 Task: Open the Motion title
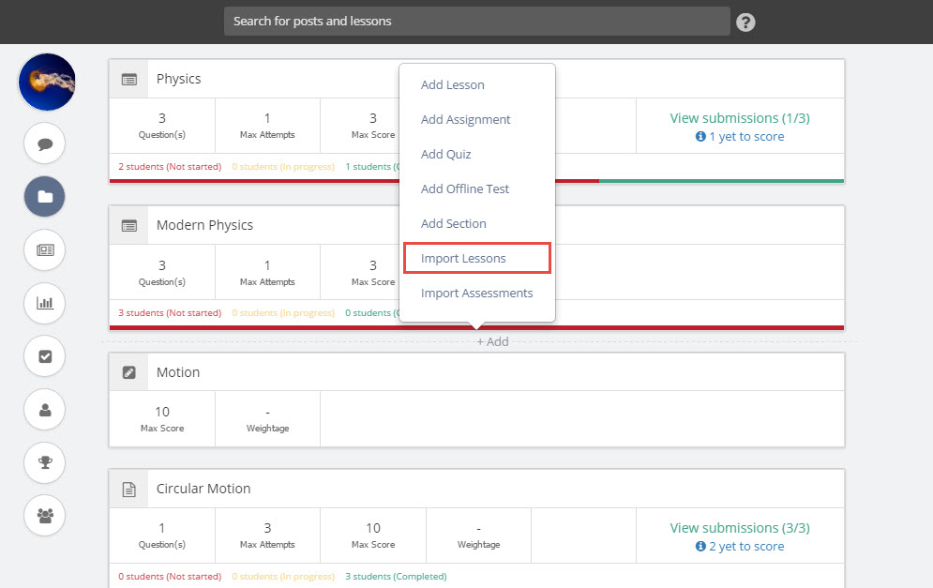coord(178,372)
